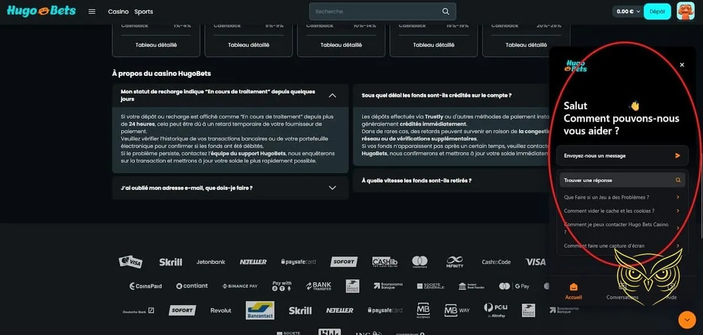This screenshot has width=703, height=335.
Task: Expand "J'ai oublié mon adresse e-mail" question
Action: (x=332, y=188)
